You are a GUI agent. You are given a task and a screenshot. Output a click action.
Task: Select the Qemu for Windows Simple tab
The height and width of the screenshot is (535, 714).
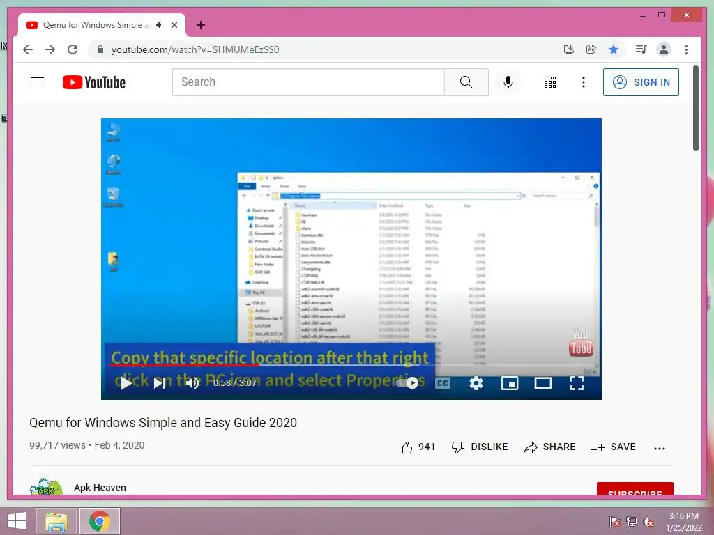pos(96,25)
